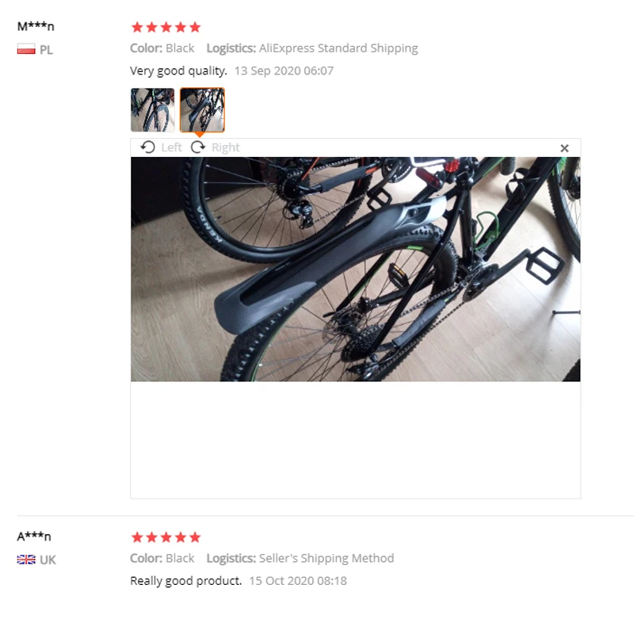Open the first bike review thumbnail
This screenshot has height=634, width=634.
tap(152, 110)
